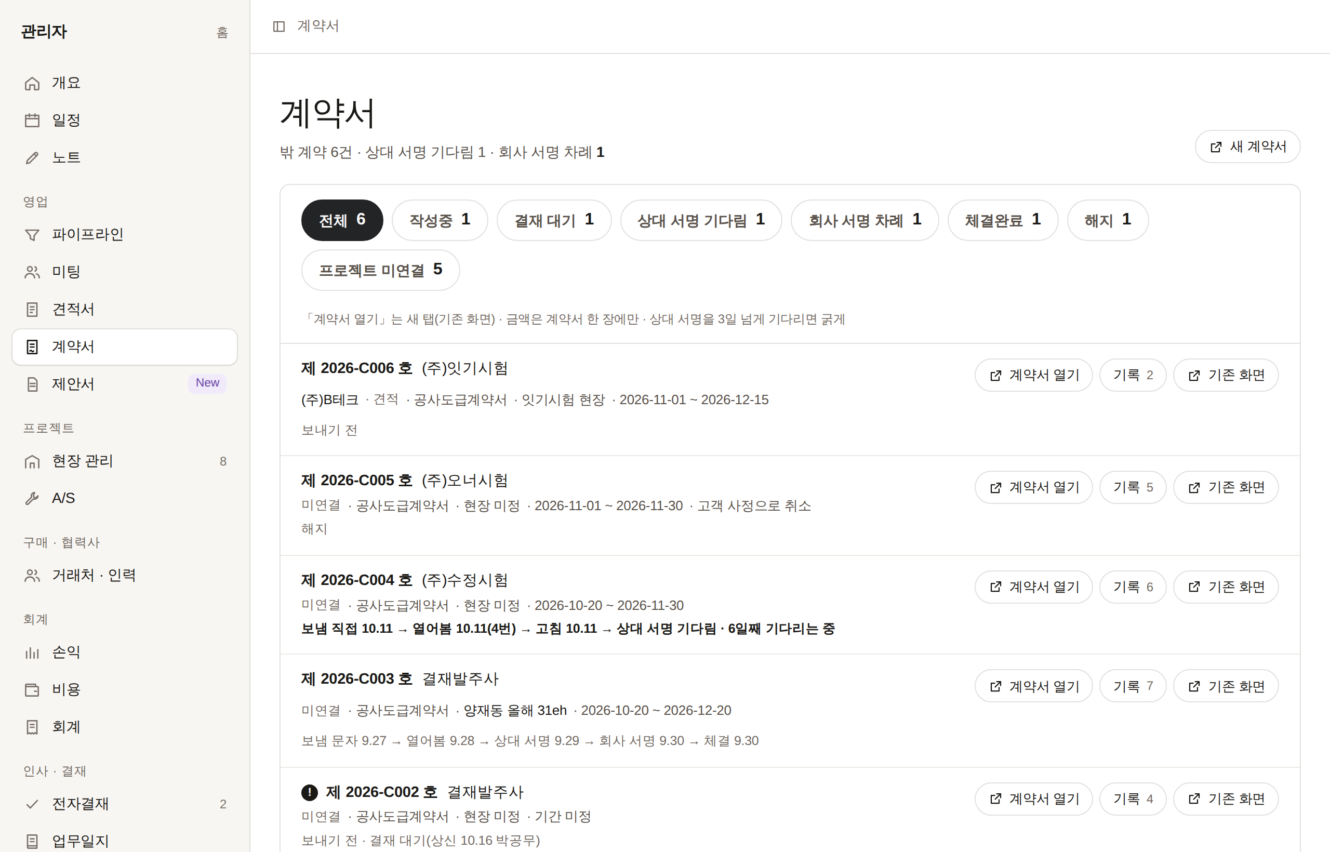Open contract 2026-C003 with 계약서 열기

[1033, 686]
